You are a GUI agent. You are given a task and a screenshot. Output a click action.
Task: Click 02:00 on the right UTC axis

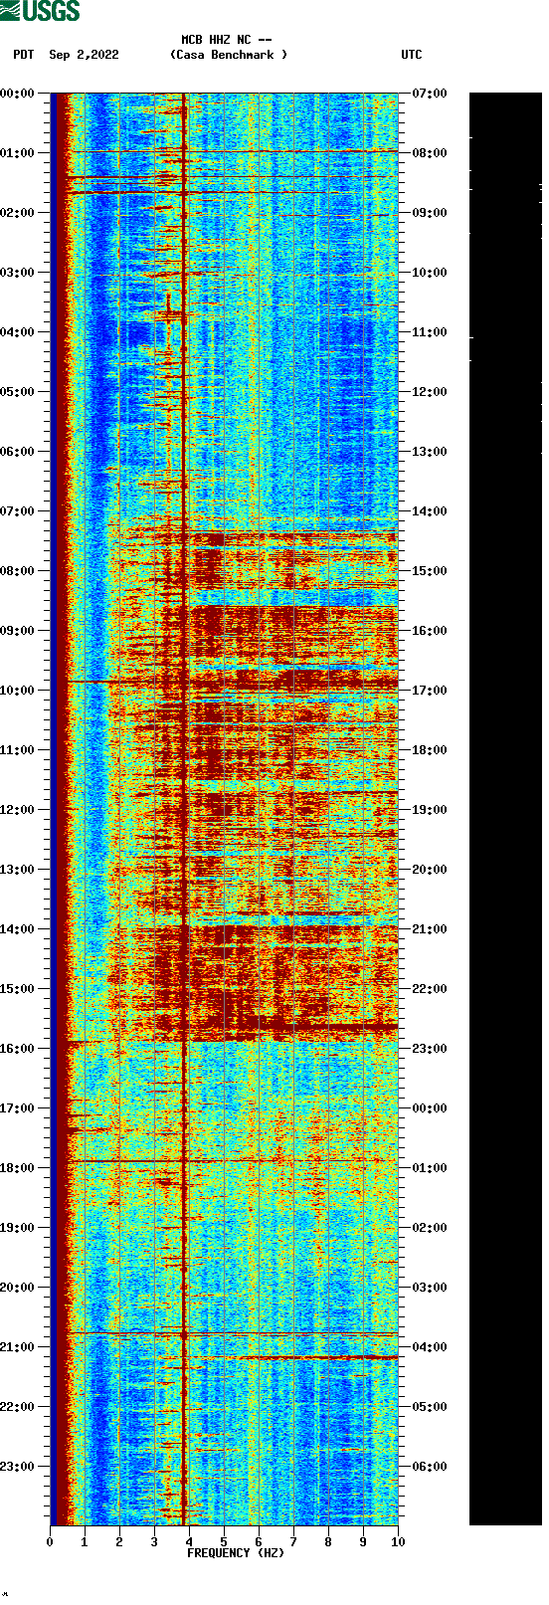(x=430, y=1228)
